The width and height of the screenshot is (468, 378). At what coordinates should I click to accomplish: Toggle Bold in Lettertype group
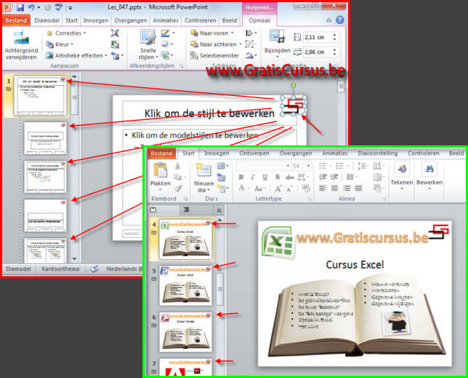241,177
